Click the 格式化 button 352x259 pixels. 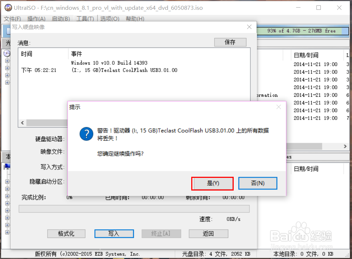66,234
